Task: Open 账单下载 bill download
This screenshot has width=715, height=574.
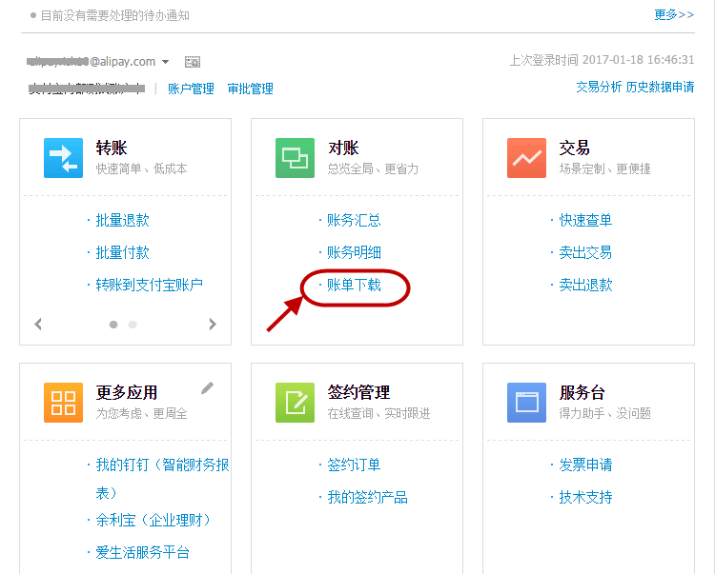Action: pyautogui.click(x=354, y=285)
